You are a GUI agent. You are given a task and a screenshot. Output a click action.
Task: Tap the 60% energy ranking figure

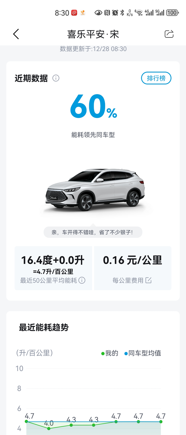[x=93, y=106]
